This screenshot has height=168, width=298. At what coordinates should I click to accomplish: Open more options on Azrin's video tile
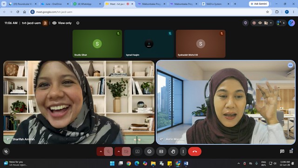coord(290,65)
